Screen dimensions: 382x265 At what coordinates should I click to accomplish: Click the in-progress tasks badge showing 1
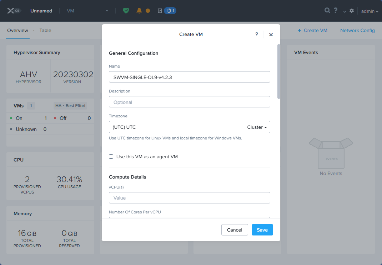[x=170, y=11]
